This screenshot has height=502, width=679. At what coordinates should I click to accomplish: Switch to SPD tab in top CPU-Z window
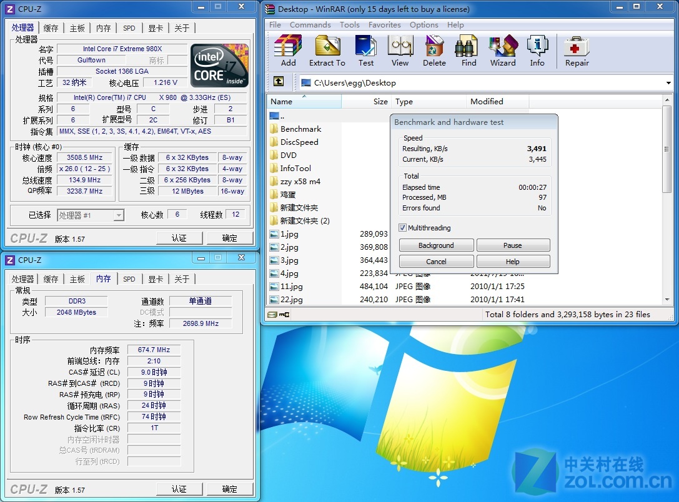(x=129, y=28)
